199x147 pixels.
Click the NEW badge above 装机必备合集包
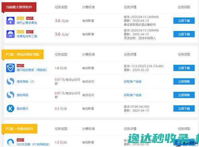[20, 18]
